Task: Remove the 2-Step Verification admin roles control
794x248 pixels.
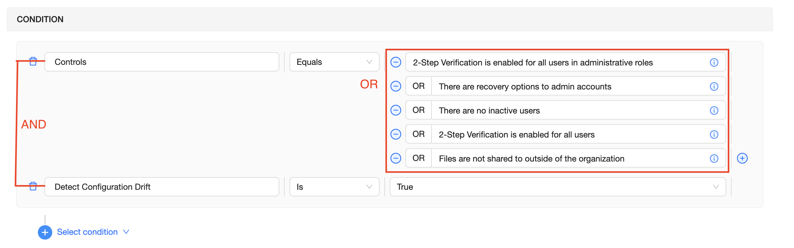Action: (396, 62)
